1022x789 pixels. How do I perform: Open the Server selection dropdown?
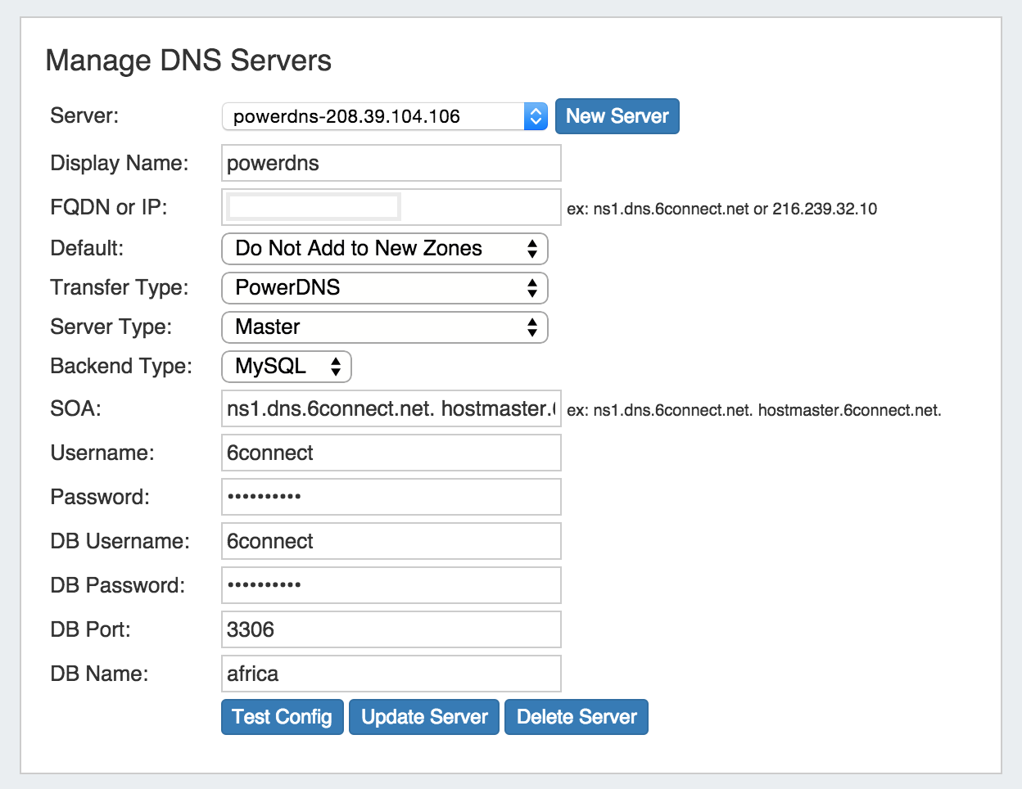coord(373,116)
